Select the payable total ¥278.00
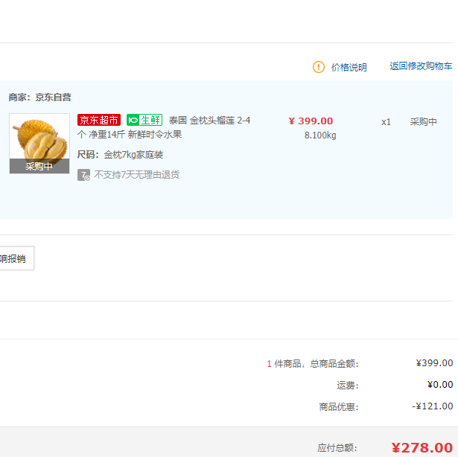This screenshot has height=457, width=458. click(x=422, y=447)
